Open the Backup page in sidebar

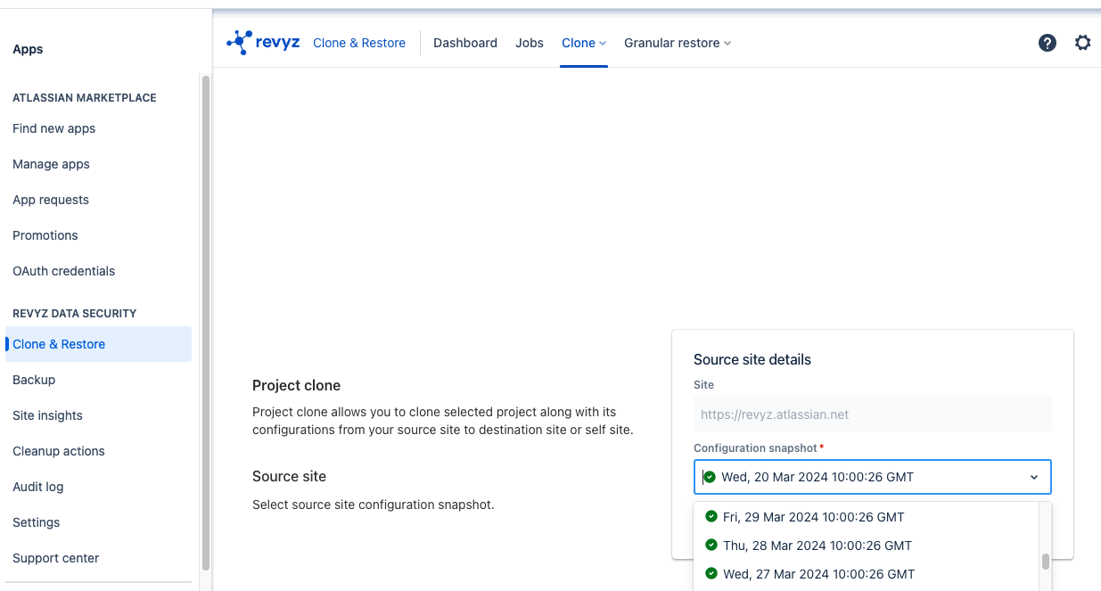[34, 380]
